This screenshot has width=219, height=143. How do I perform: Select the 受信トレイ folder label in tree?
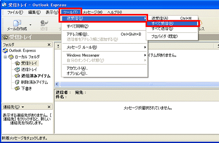29,63
